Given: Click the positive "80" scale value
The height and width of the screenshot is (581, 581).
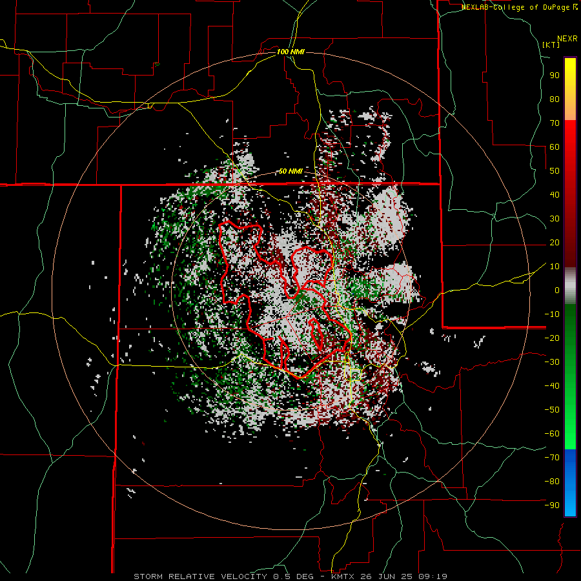Looking at the screenshot, I should coord(555,99).
